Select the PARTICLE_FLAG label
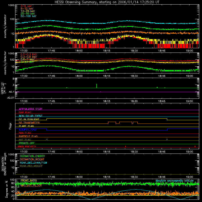This screenshot has width=202, height=202. coord(28,136)
